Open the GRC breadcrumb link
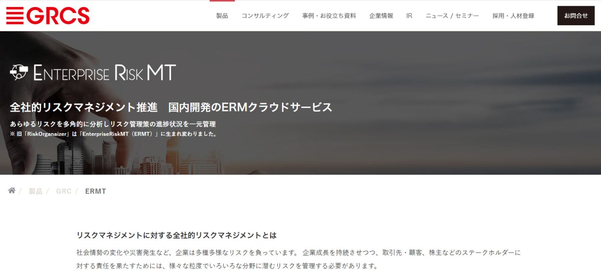This screenshot has height=277, width=601. (x=64, y=191)
